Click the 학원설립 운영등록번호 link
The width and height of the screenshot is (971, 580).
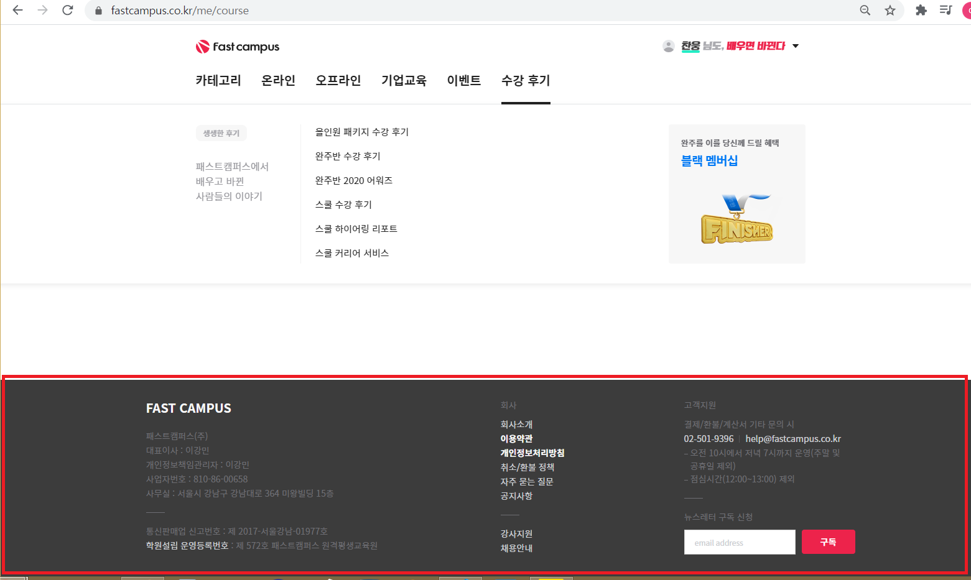pyautogui.click(x=187, y=546)
